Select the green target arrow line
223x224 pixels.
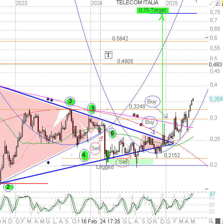tap(163, 74)
